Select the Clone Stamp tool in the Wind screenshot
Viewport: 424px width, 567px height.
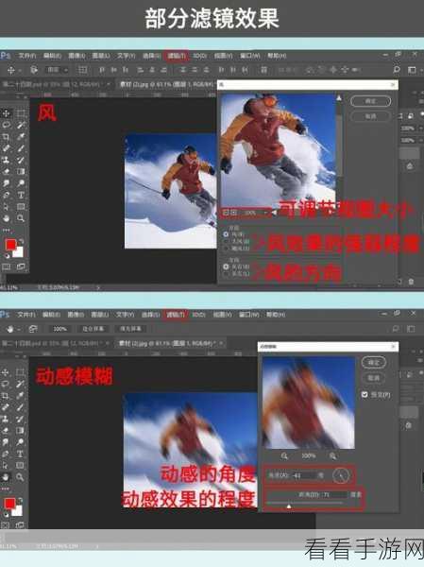point(7,160)
